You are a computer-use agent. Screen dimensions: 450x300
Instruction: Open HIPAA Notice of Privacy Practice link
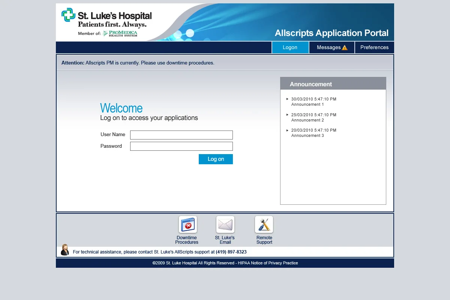[x=268, y=263]
